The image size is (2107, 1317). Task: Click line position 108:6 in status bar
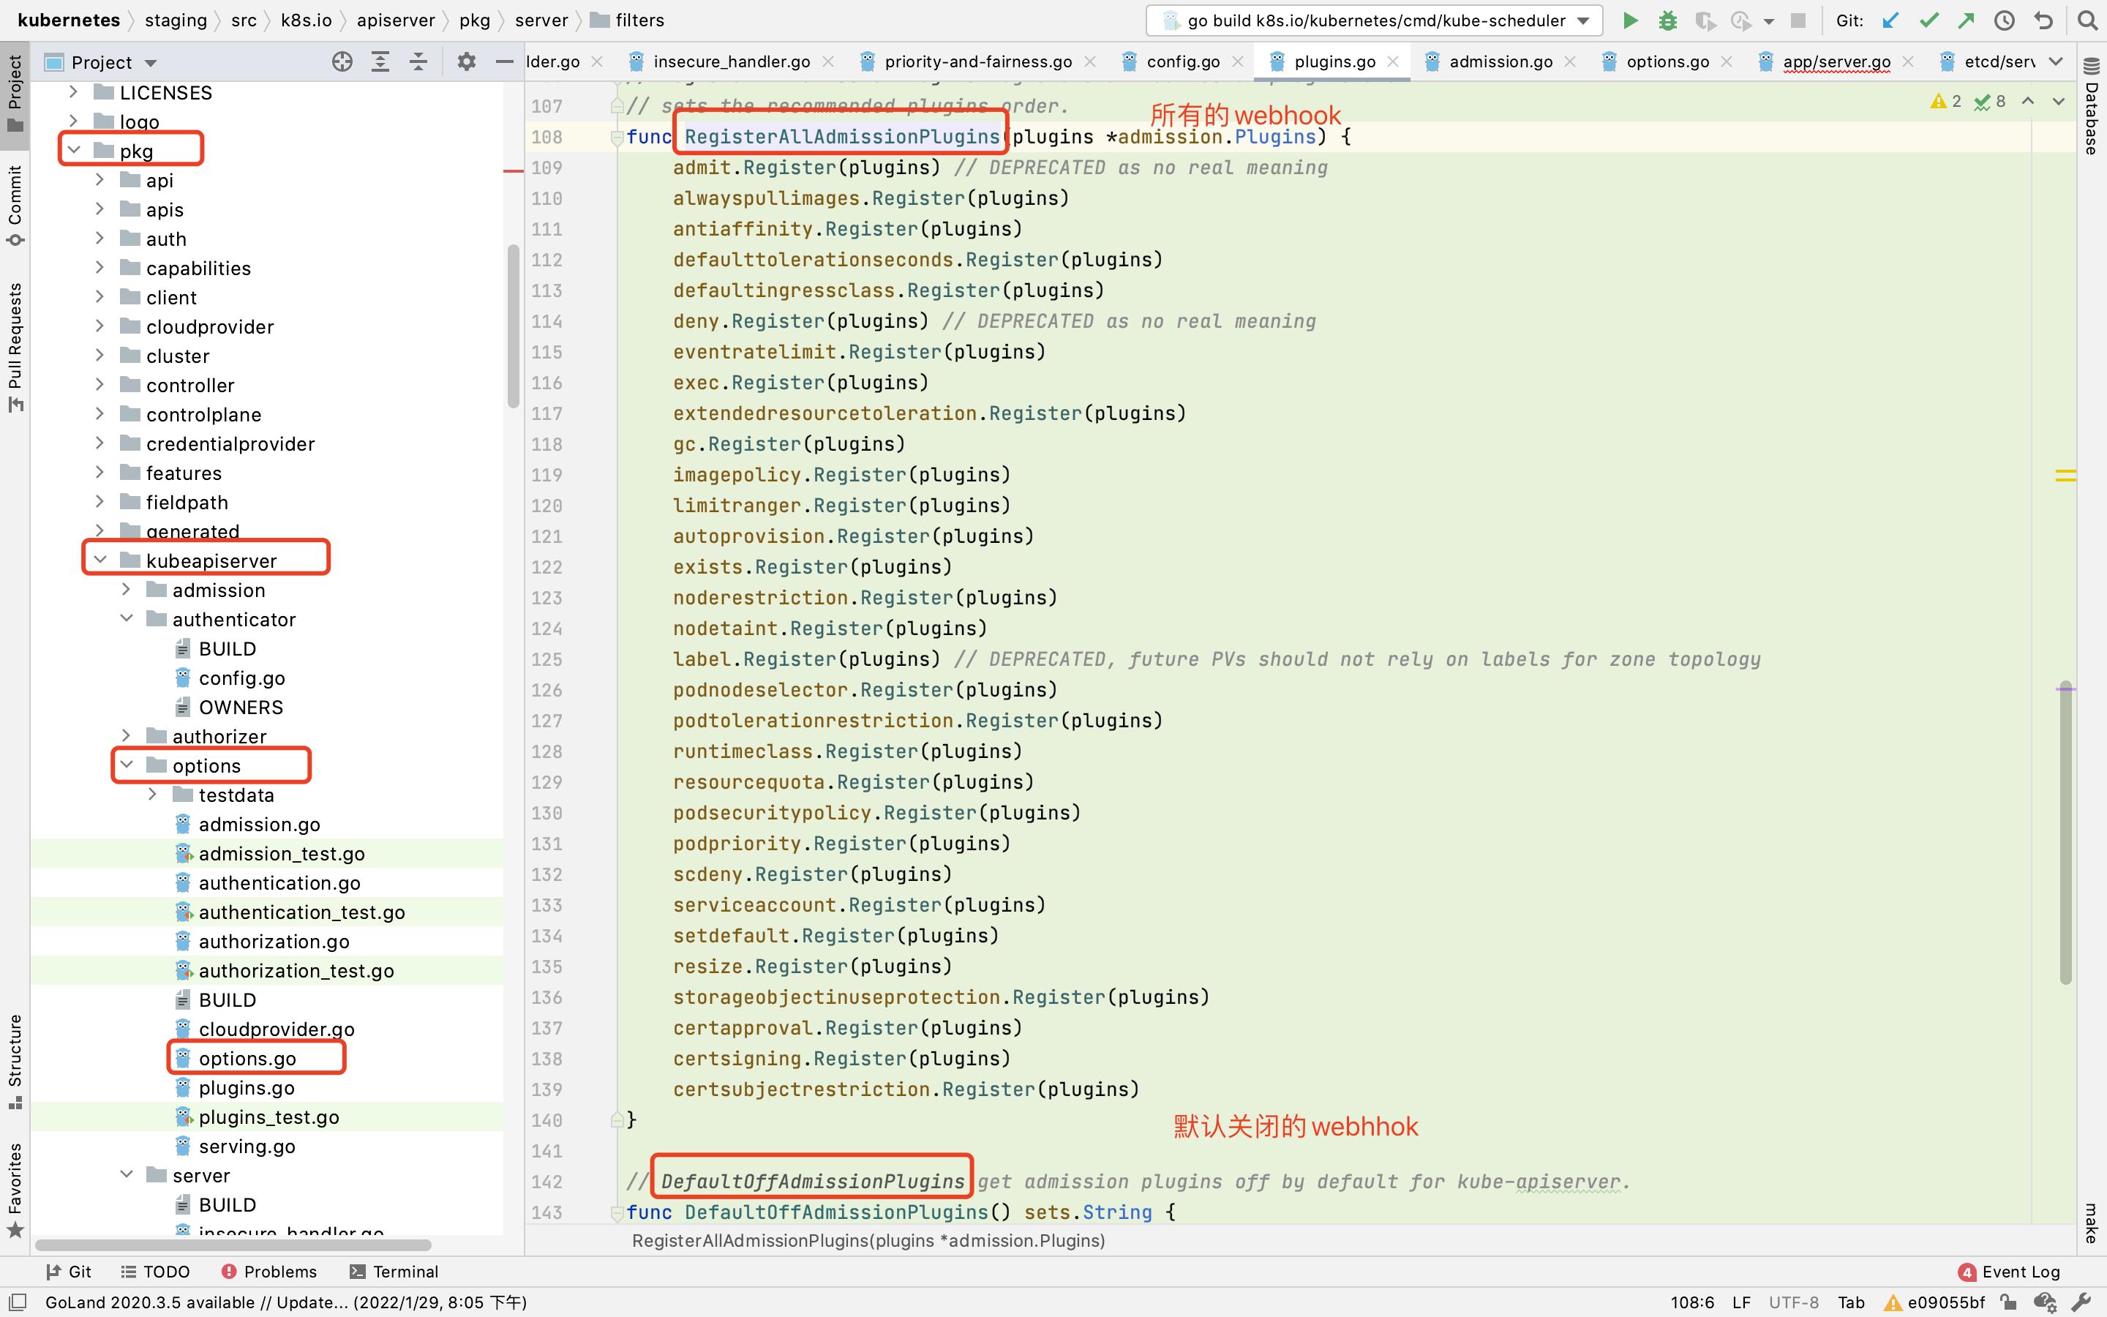[1691, 1302]
